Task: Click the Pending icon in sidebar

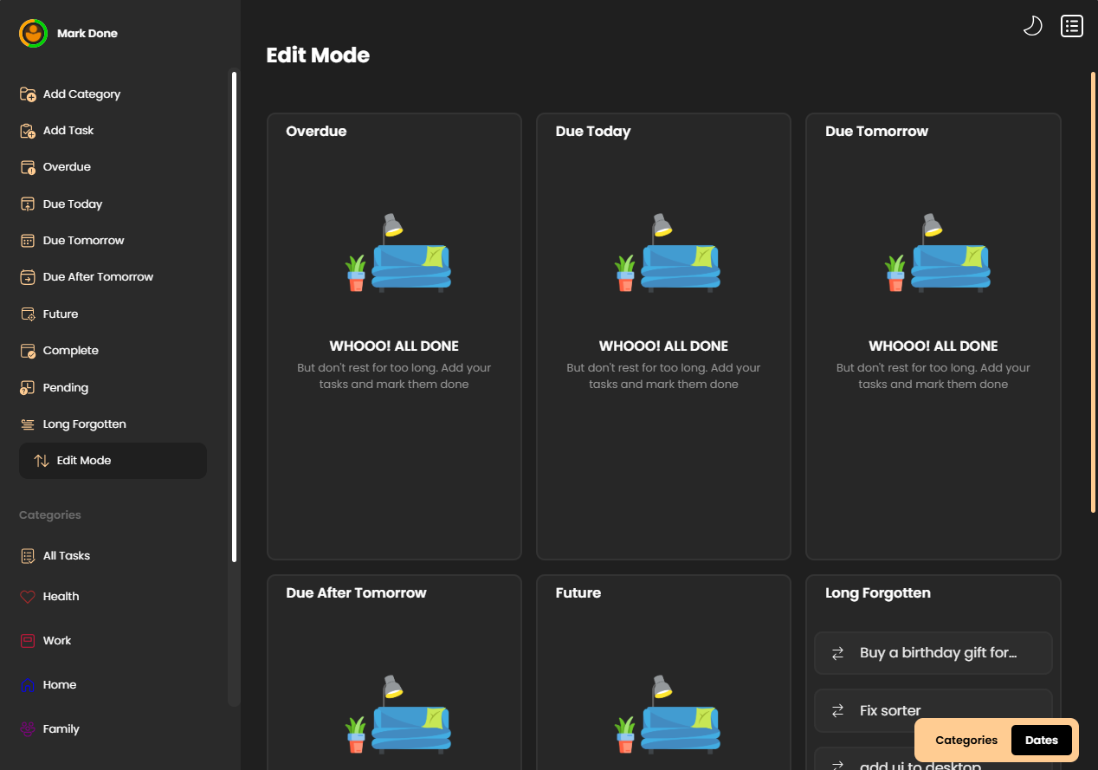Action: pyautogui.click(x=28, y=388)
